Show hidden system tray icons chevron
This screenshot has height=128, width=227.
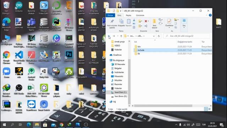coord(176,125)
